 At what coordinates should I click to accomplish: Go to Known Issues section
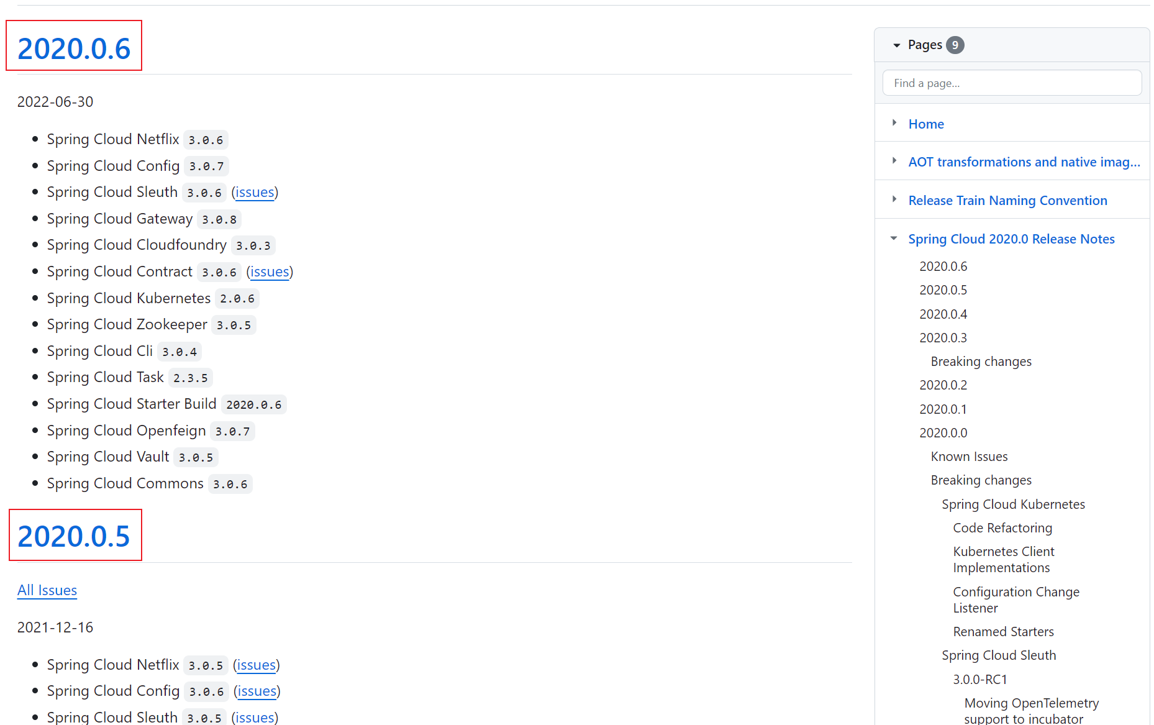[x=969, y=457]
